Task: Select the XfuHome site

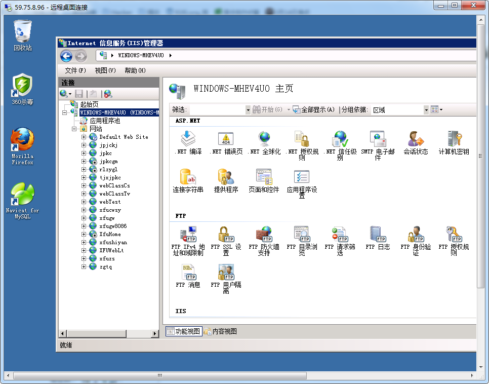Action: (110, 234)
